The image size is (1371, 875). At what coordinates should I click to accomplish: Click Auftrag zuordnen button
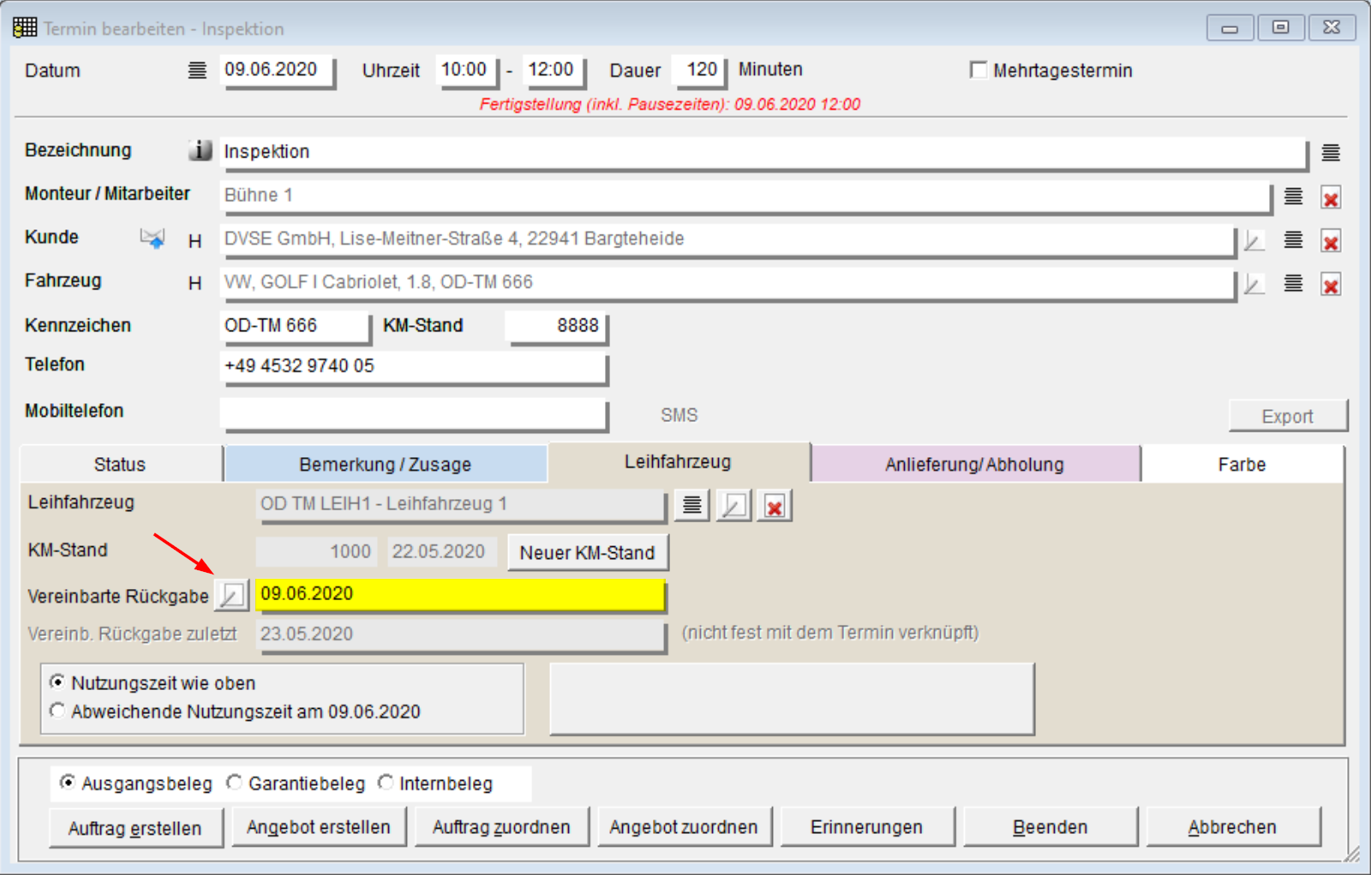pos(501,827)
